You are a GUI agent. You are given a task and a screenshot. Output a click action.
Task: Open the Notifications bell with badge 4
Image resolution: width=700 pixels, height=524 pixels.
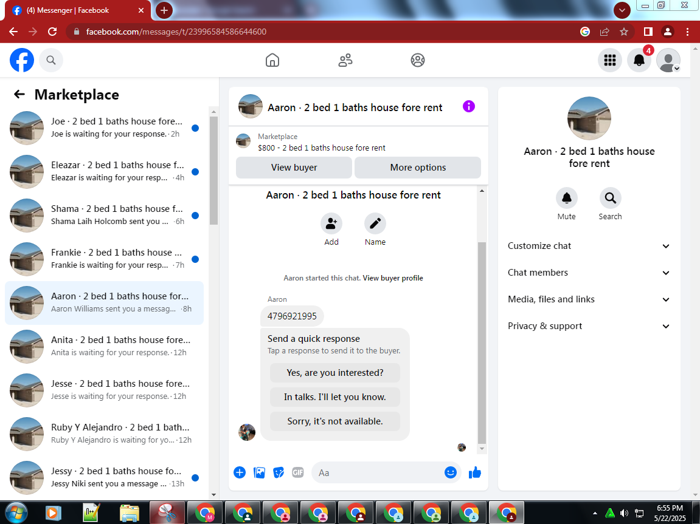coord(639,60)
